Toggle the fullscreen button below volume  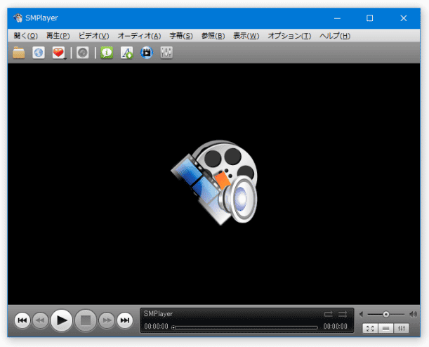pyautogui.click(x=370, y=328)
